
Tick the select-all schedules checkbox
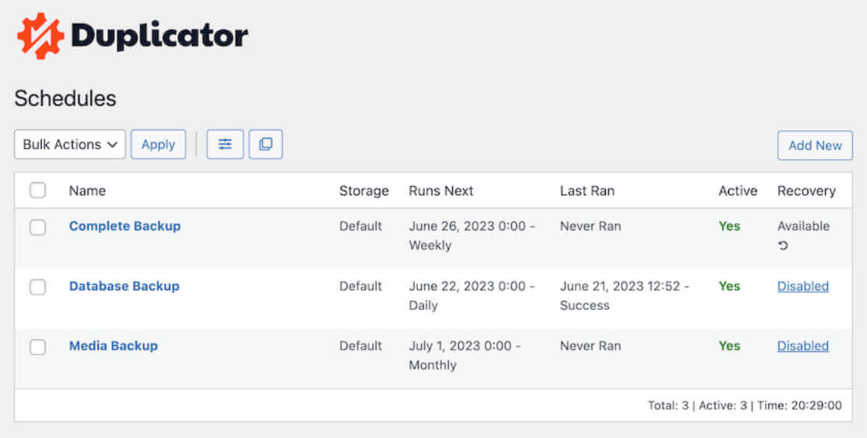[37, 191]
